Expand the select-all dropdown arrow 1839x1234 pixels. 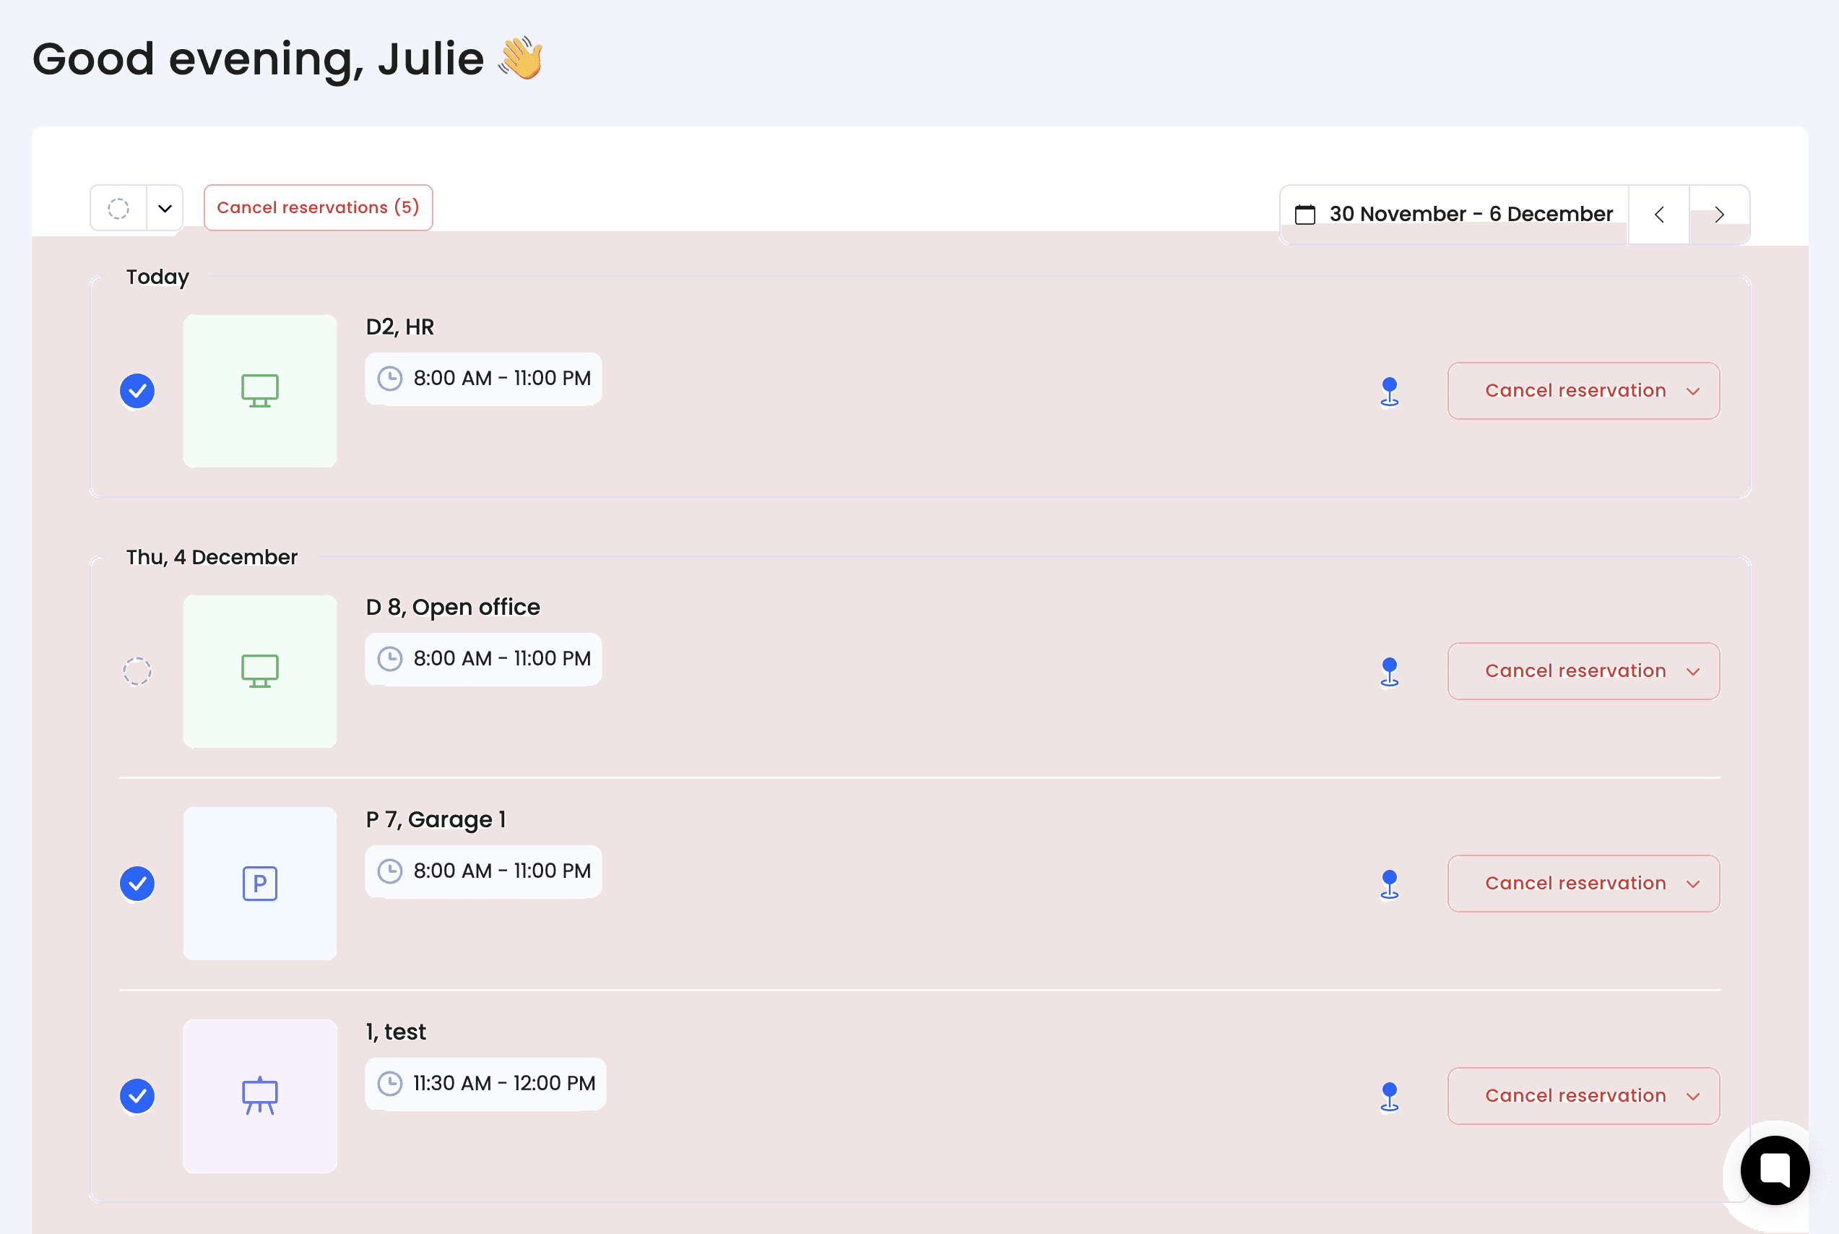point(165,209)
